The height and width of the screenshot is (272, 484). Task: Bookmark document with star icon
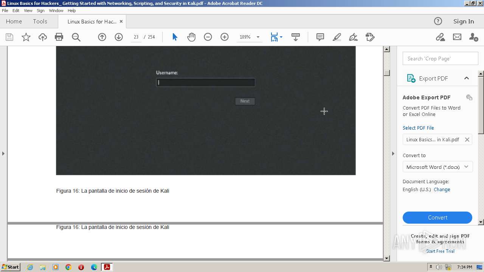[x=26, y=37]
